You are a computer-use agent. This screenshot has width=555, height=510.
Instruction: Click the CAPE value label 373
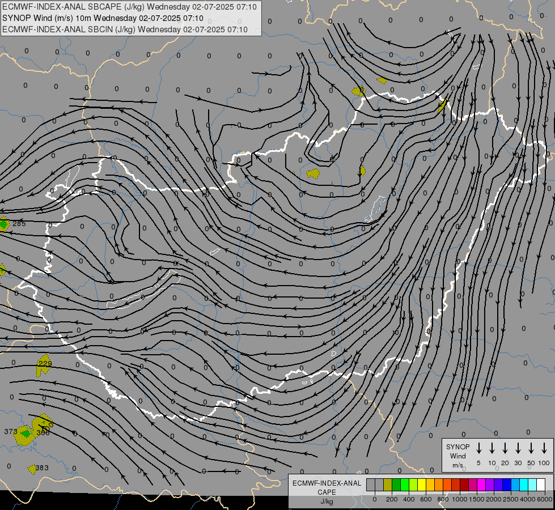pyautogui.click(x=11, y=431)
